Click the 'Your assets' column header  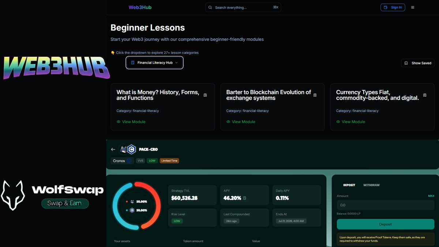[x=122, y=241]
